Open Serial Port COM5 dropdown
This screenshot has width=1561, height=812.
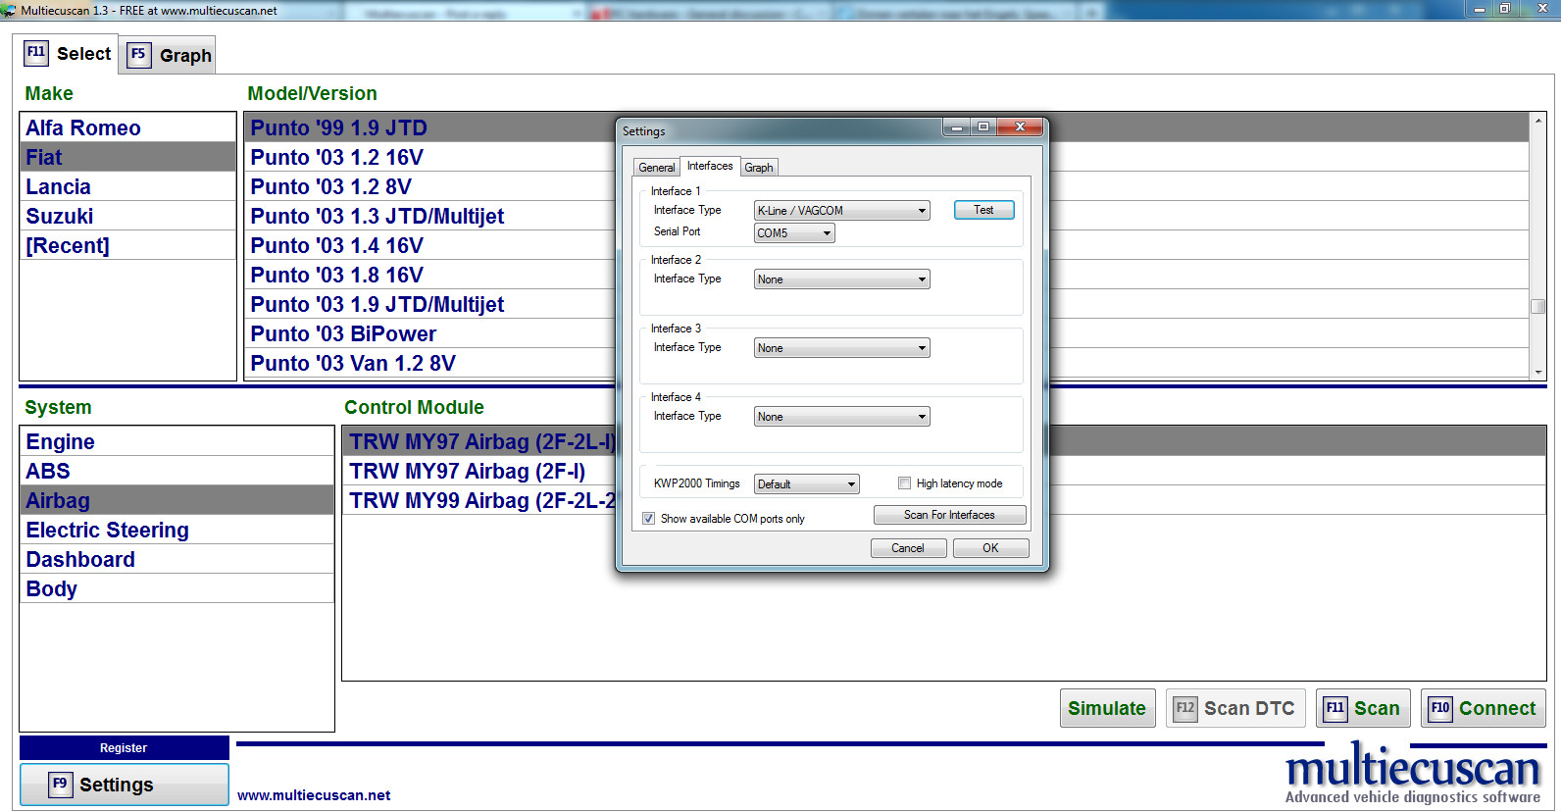click(x=794, y=233)
